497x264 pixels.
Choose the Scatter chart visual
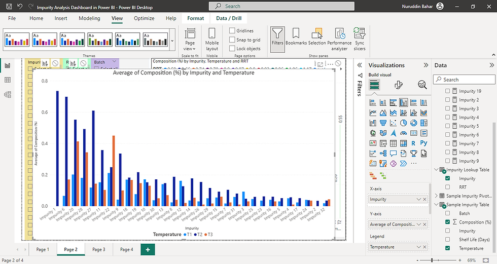pyautogui.click(x=394, y=123)
